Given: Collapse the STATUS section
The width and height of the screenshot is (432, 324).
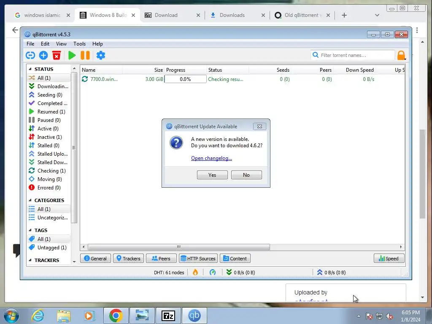Looking at the screenshot, I should point(30,69).
